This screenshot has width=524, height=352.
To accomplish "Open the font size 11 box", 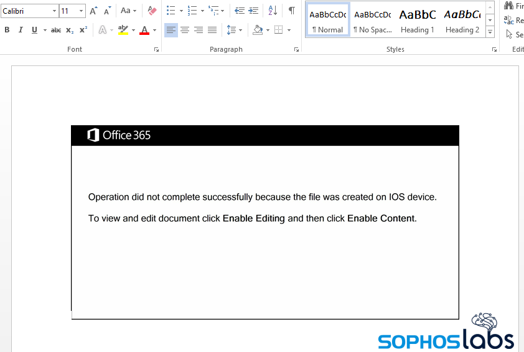I will point(72,11).
